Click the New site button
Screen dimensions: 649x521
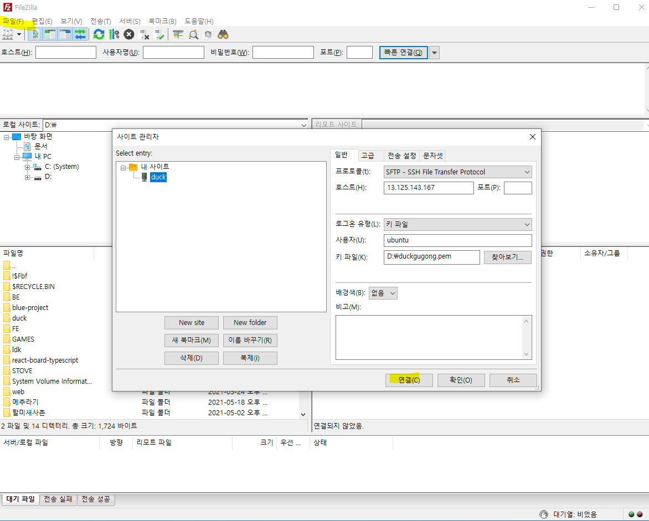(x=191, y=322)
